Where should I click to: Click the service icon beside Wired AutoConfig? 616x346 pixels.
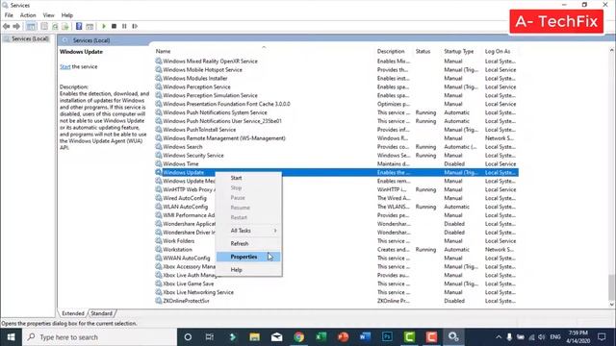click(x=158, y=198)
